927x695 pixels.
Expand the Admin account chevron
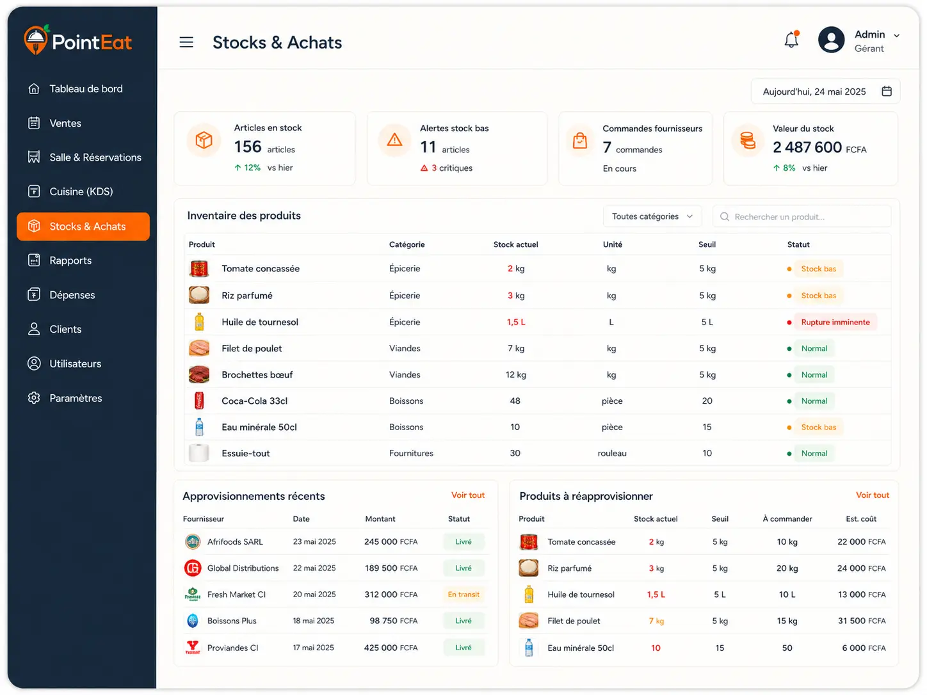896,36
